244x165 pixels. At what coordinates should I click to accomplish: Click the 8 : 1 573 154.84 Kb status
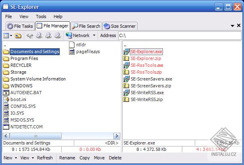[x=31, y=149]
